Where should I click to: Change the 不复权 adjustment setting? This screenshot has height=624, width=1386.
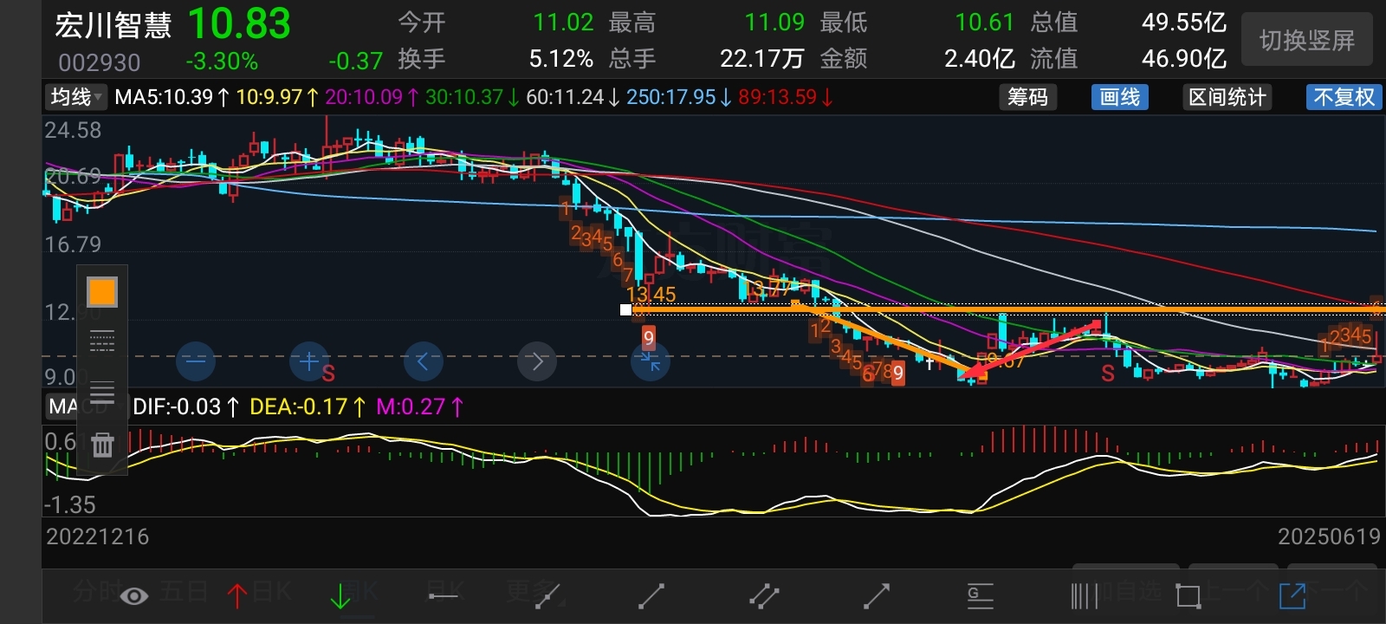point(1344,97)
